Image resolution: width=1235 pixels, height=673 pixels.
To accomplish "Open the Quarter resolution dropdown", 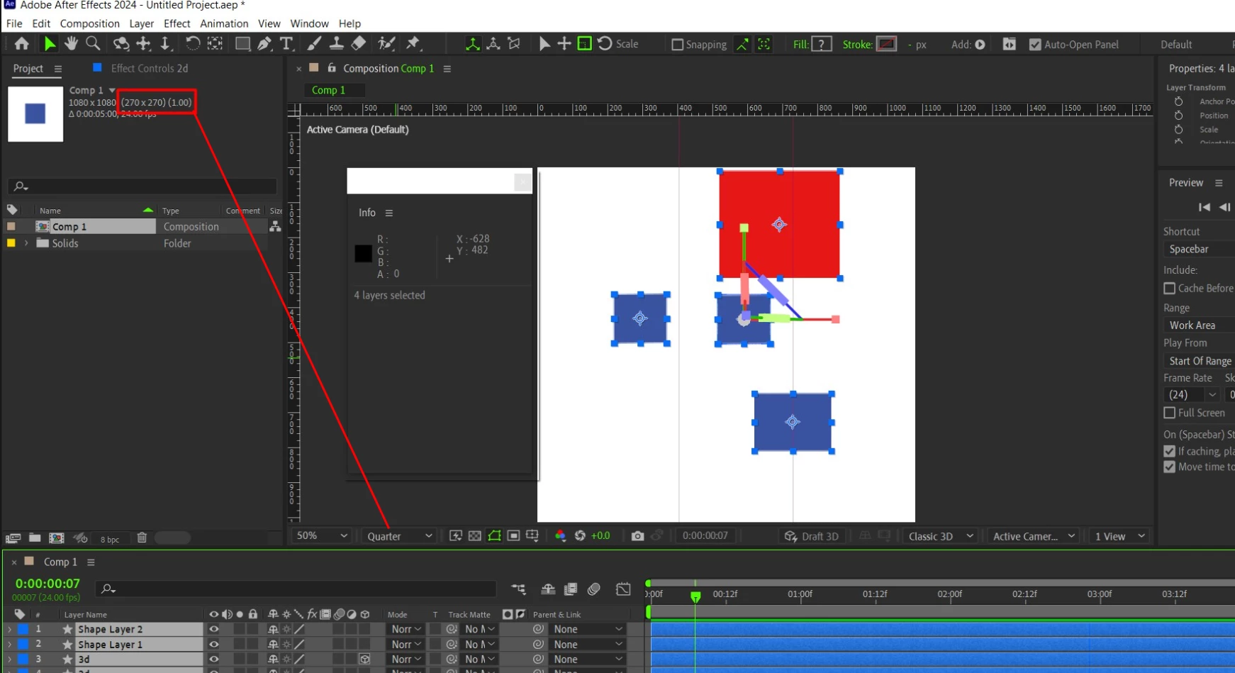I will (x=399, y=536).
